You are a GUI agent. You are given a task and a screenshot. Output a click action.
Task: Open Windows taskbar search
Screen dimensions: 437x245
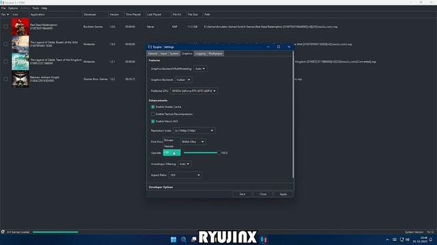coord(184,240)
